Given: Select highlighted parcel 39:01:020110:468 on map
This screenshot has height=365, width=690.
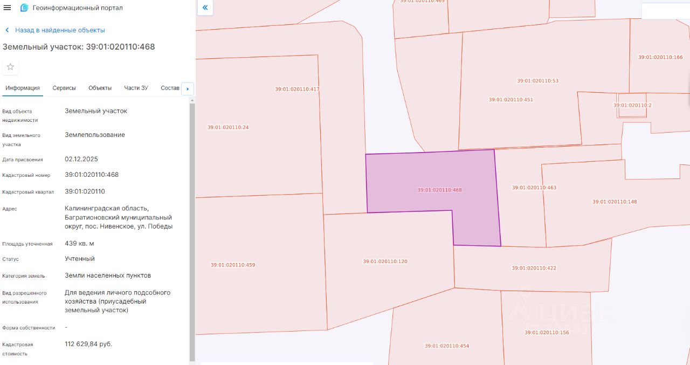Looking at the screenshot, I should [x=439, y=190].
